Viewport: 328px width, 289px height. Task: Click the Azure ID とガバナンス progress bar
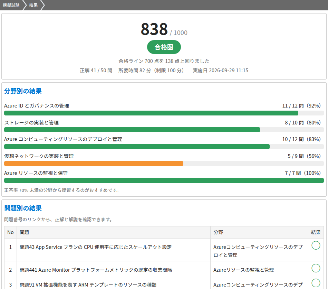164,113
